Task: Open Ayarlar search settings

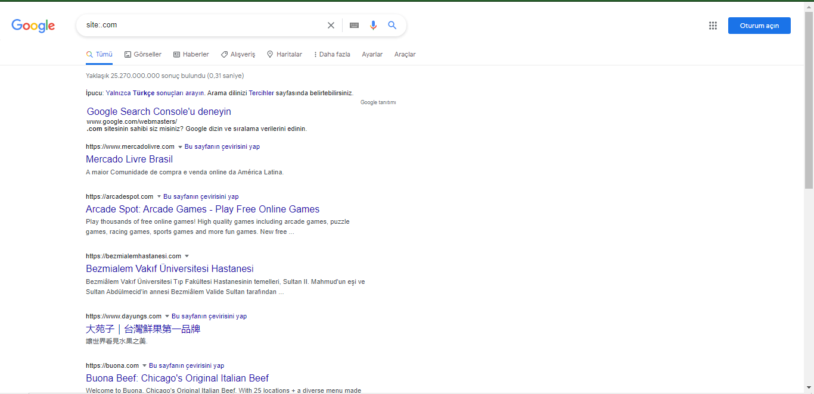Action: coord(372,54)
